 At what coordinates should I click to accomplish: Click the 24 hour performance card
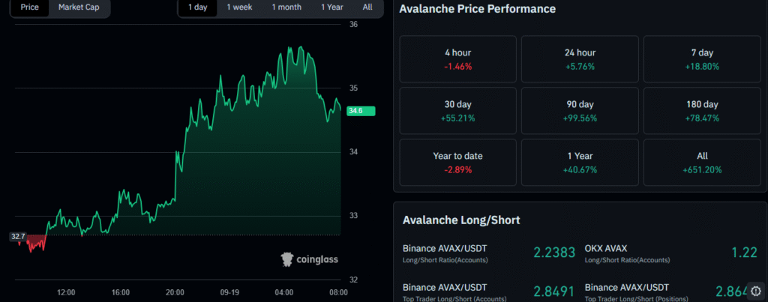tap(580, 59)
